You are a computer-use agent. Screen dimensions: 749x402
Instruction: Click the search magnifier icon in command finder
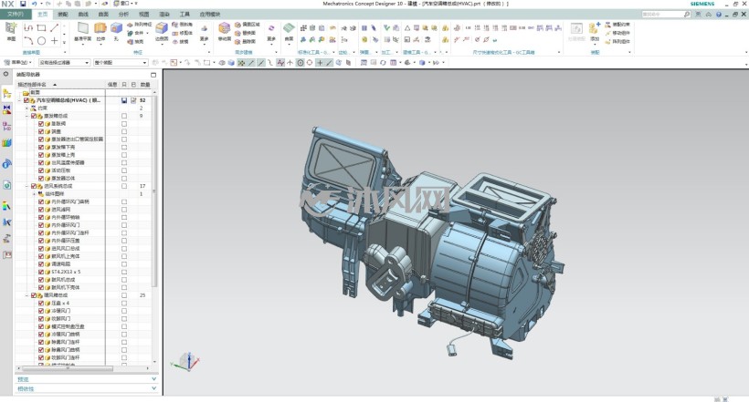(x=686, y=15)
